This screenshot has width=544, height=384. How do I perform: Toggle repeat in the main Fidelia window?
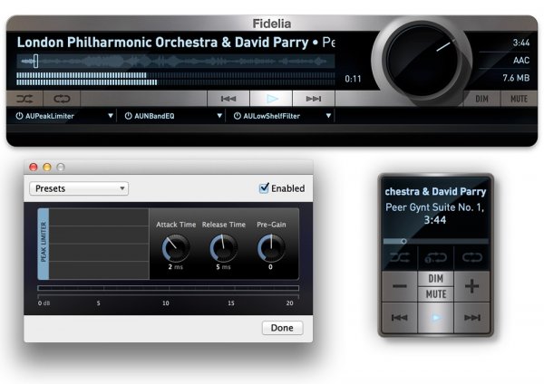[x=62, y=99]
